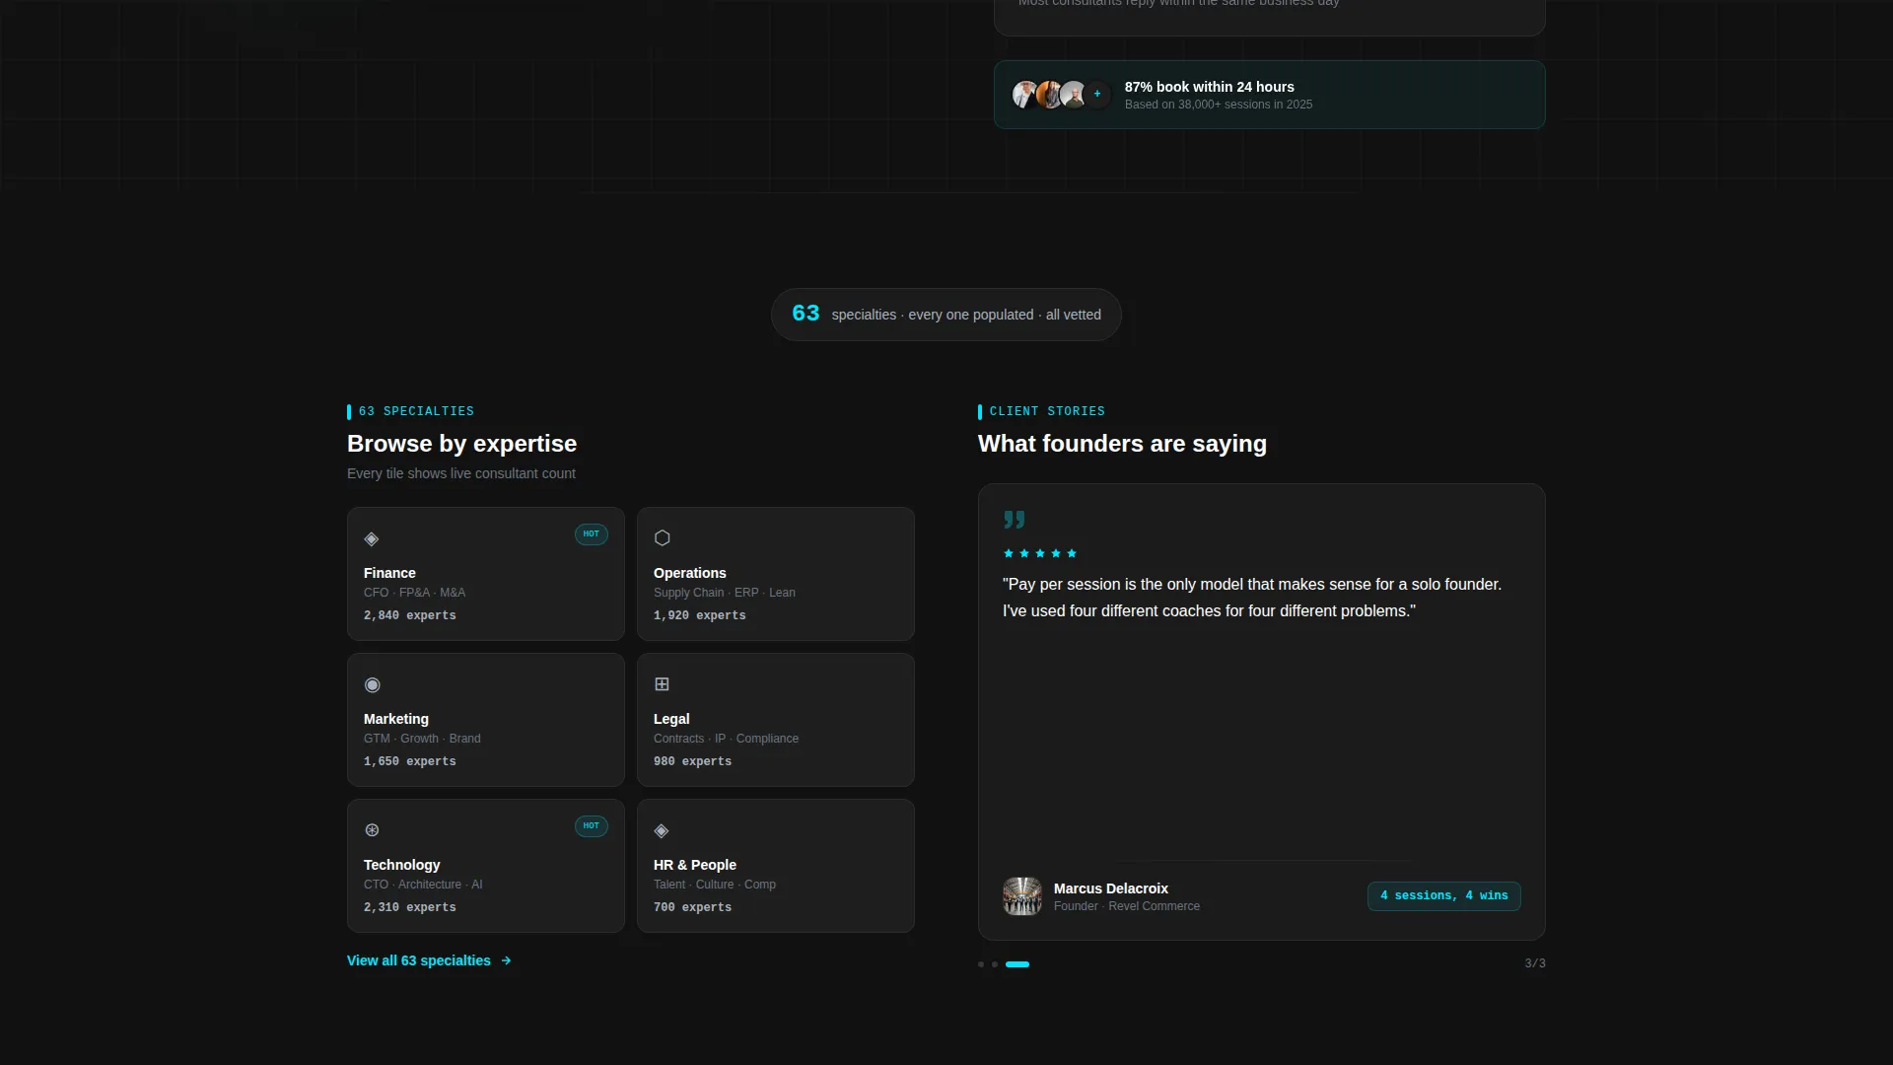Click 'What founders are saying' heading
Screen dimensions: 1893x1065
pos(1122,444)
